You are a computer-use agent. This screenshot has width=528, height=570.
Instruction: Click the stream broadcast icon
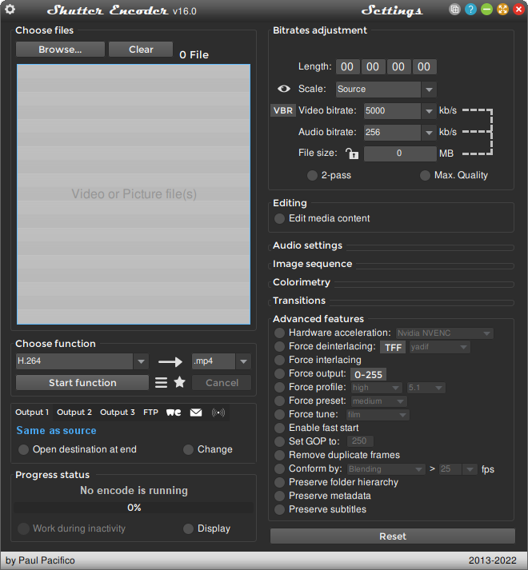[x=218, y=413]
